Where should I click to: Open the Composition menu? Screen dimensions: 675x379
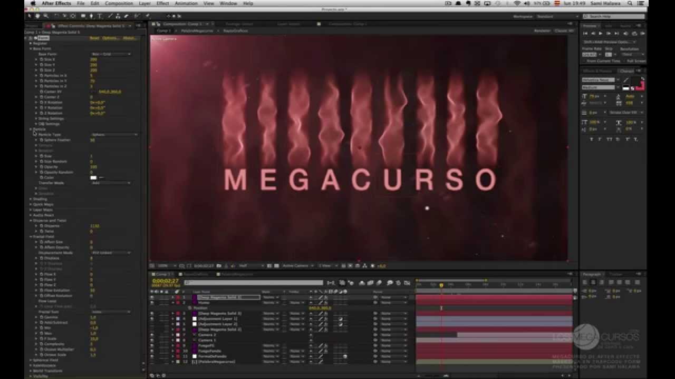[x=119, y=3]
